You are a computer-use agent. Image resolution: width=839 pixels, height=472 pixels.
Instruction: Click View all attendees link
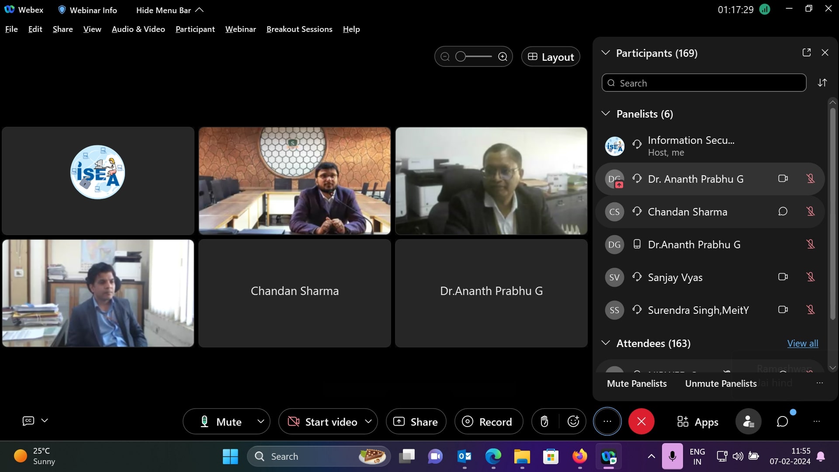[x=802, y=344]
